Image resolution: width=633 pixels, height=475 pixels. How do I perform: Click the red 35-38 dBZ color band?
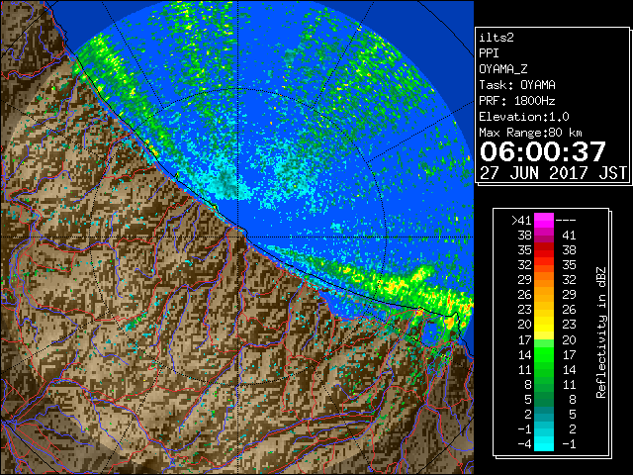(544, 250)
